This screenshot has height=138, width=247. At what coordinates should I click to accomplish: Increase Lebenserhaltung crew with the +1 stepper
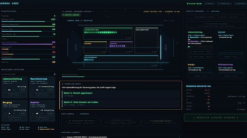(x=14, y=90)
